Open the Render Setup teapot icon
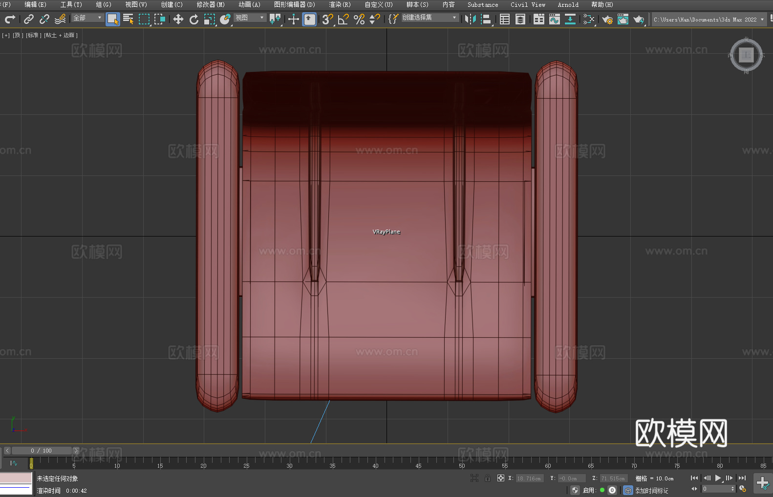The height and width of the screenshot is (497, 773). [x=607, y=19]
